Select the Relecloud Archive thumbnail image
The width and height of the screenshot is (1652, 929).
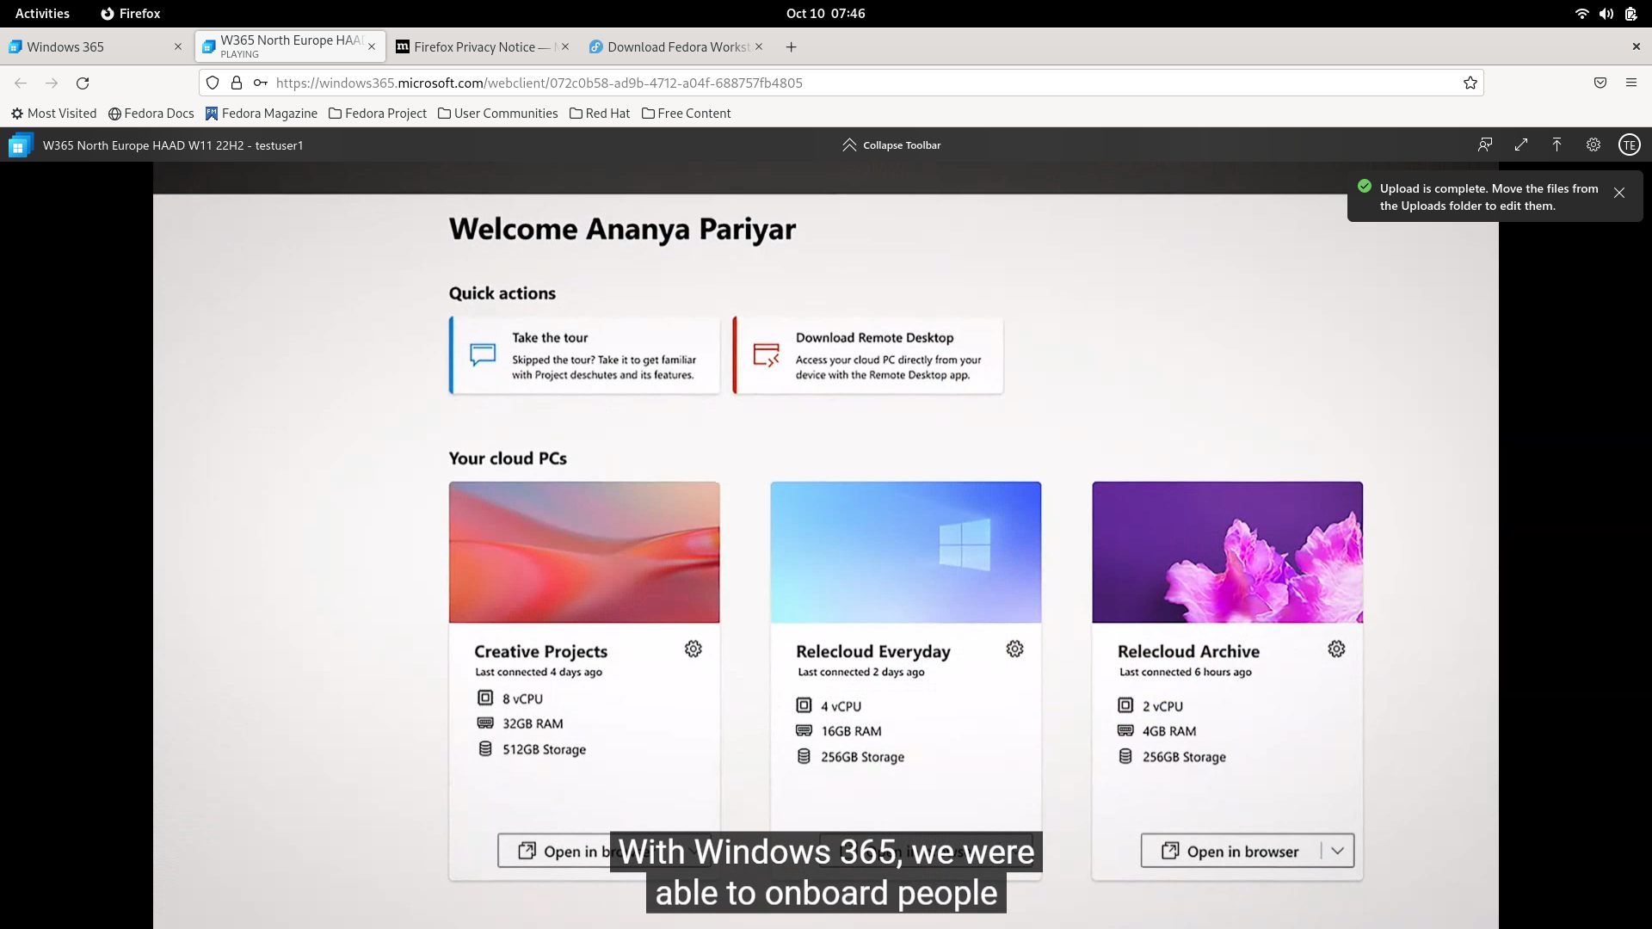click(1228, 552)
